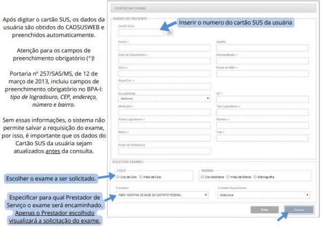Choose the Cito de Mama radio button
The width and height of the screenshot is (321, 227).
click(x=202, y=176)
